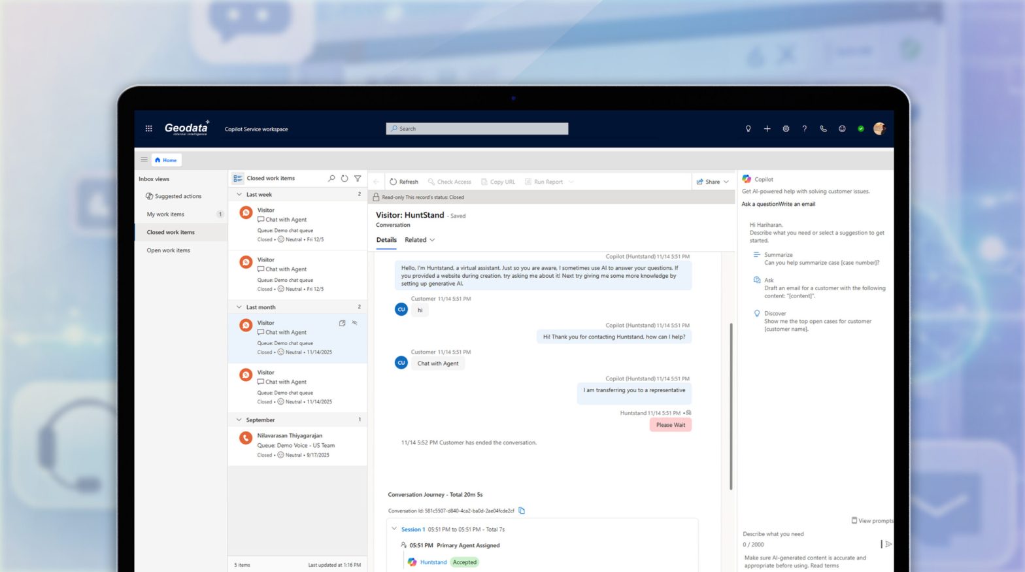The height and width of the screenshot is (572, 1025).
Task: Click Copy URL command
Action: [x=498, y=182]
